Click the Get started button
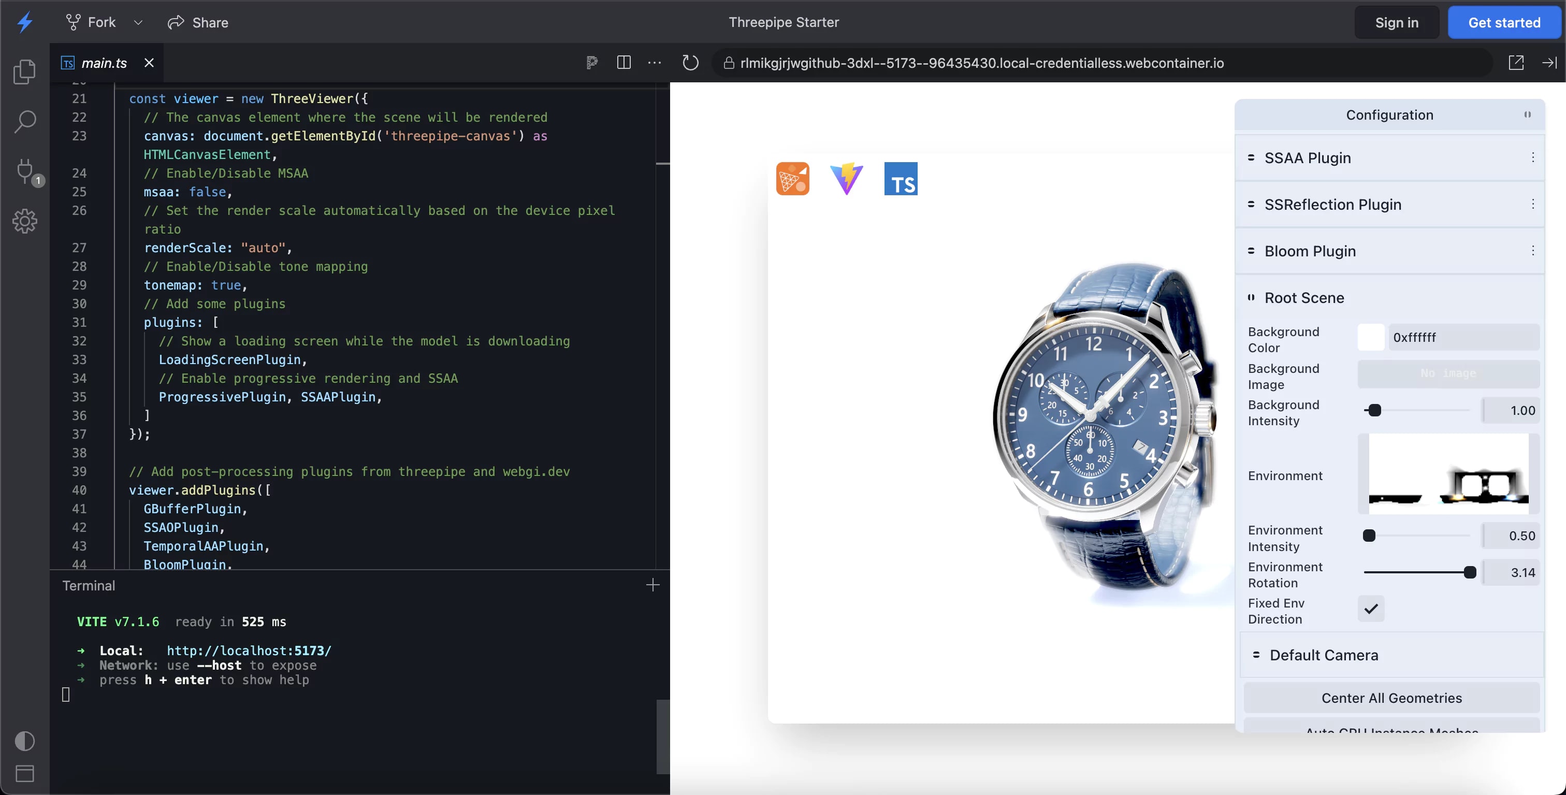The height and width of the screenshot is (795, 1566). [x=1504, y=22]
